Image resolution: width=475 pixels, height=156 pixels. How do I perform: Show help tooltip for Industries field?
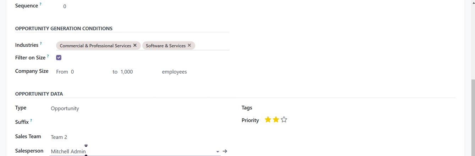coord(41,44)
